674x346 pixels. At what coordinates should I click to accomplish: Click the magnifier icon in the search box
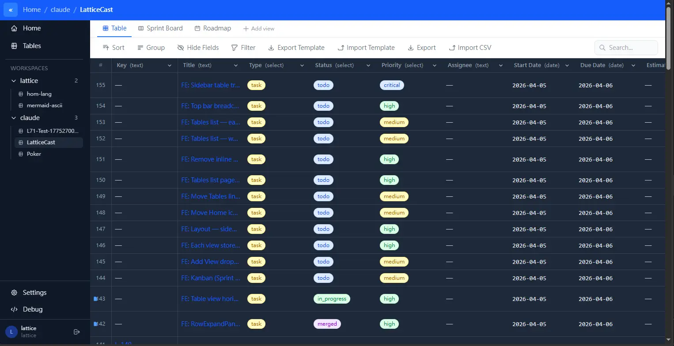pyautogui.click(x=603, y=48)
